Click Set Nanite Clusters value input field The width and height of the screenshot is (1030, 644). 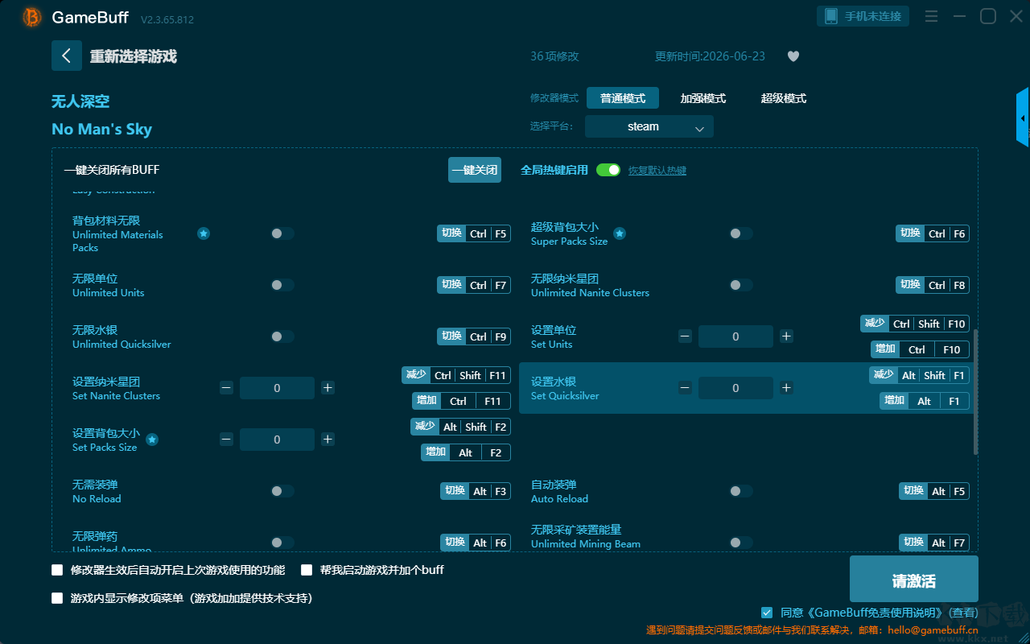click(277, 388)
